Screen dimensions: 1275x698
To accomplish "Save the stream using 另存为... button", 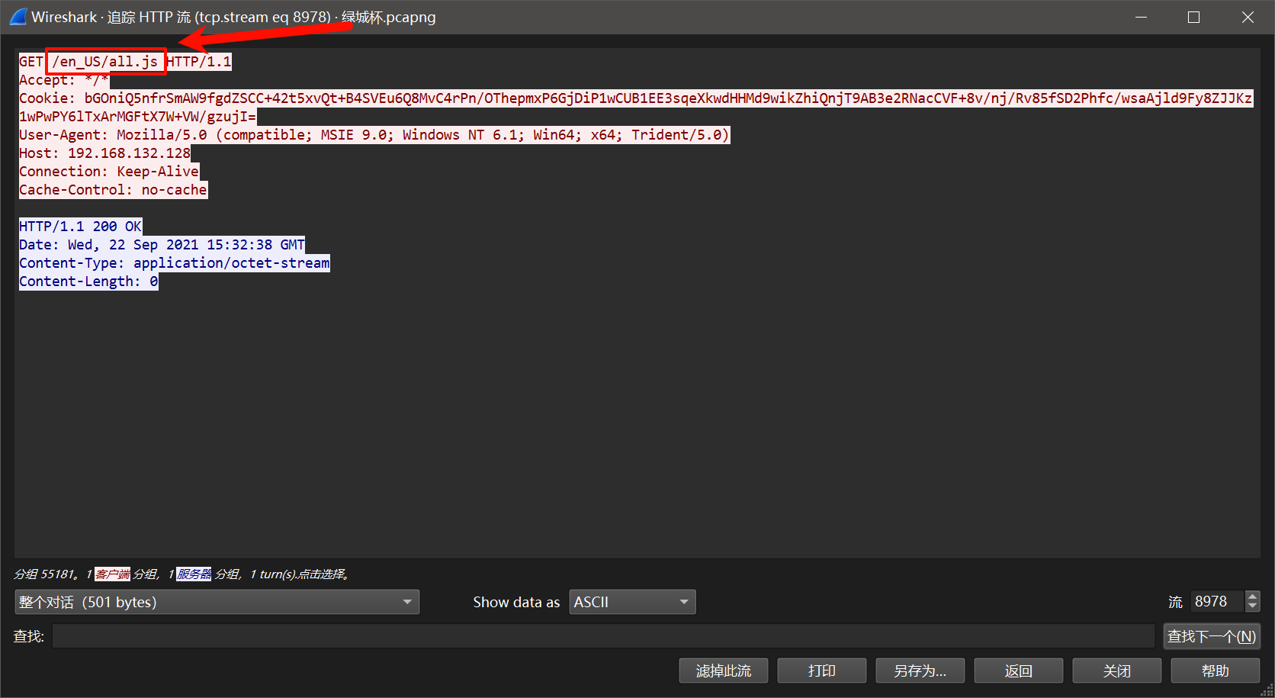I will click(x=920, y=671).
